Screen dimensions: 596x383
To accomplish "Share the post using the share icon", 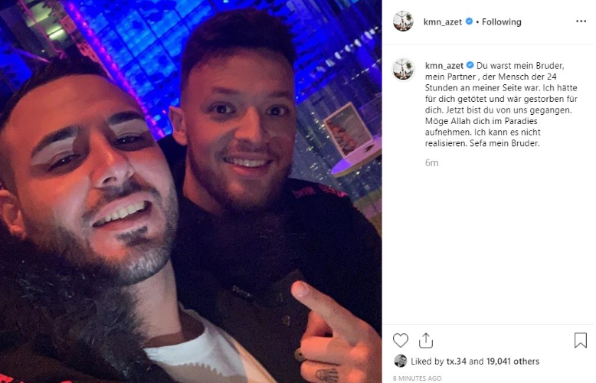I will tap(426, 340).
